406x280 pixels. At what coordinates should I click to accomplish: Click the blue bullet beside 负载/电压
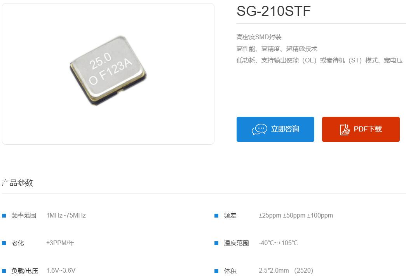tap(4, 271)
